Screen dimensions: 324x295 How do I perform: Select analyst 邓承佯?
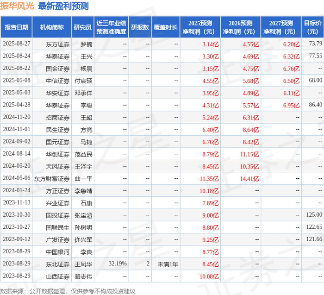pyautogui.click(x=83, y=93)
